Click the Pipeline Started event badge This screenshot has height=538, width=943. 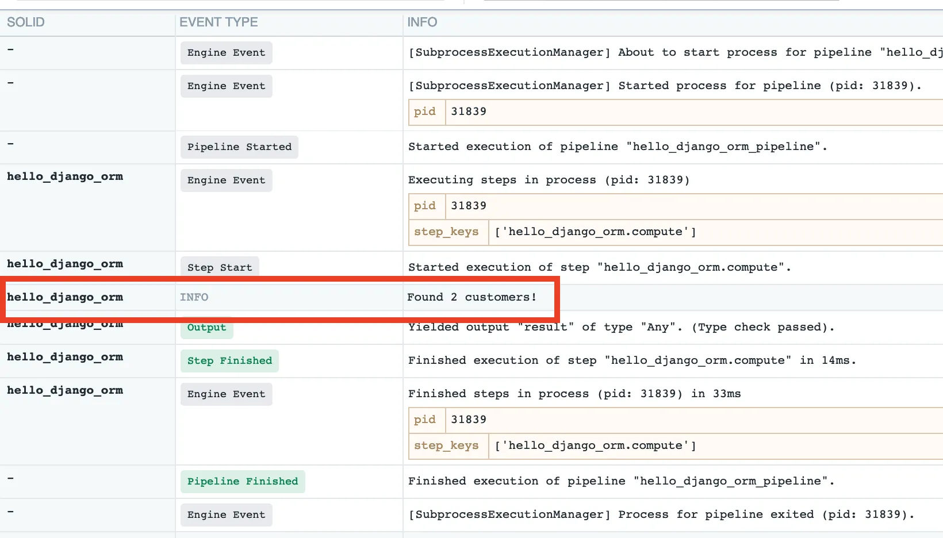(239, 147)
